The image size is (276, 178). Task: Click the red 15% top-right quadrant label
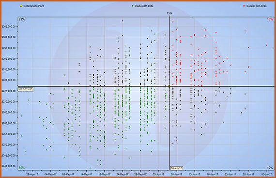270,19
